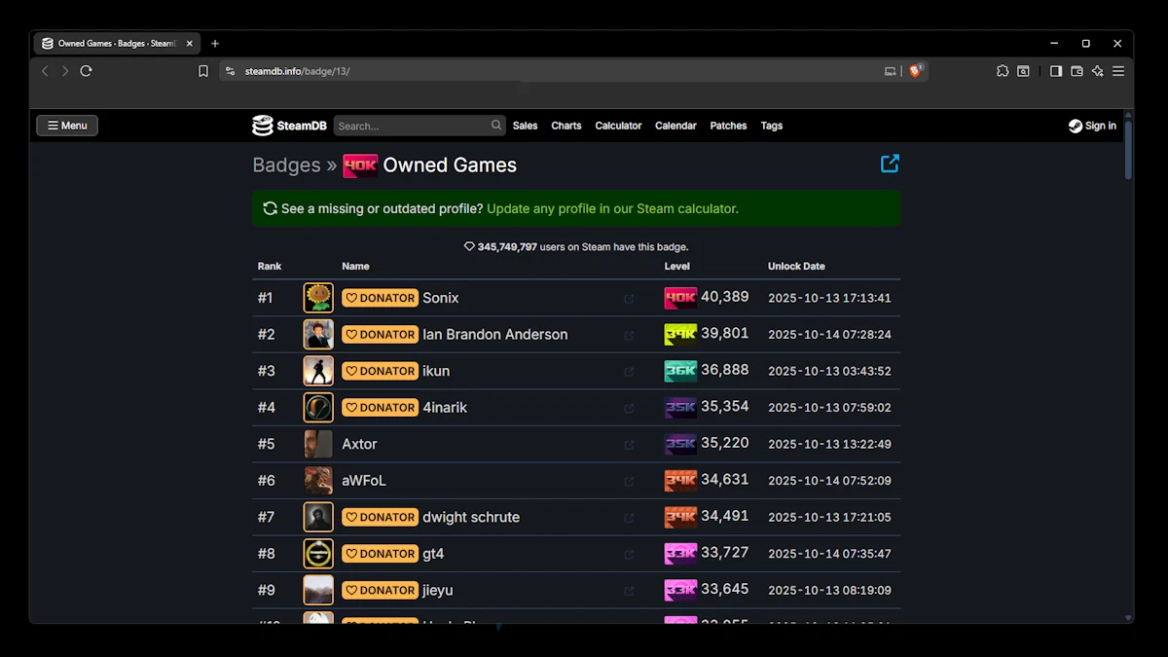Click the share icon beside Owned Games

890,164
